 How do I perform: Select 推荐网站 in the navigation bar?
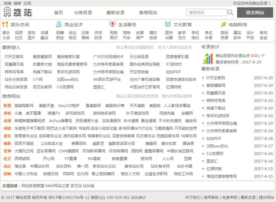pyautogui.click(x=148, y=13)
